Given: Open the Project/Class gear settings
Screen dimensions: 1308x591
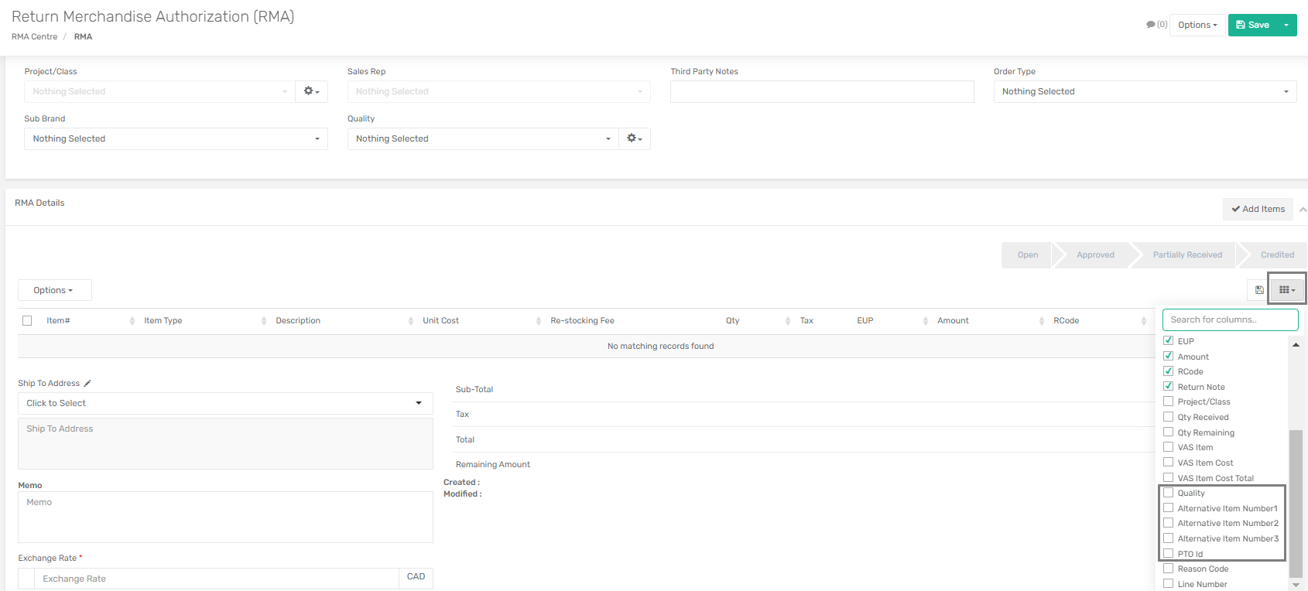Looking at the screenshot, I should pyautogui.click(x=312, y=91).
